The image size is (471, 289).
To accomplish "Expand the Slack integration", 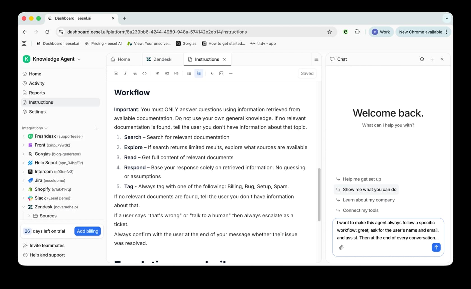I will pyautogui.click(x=23, y=198).
